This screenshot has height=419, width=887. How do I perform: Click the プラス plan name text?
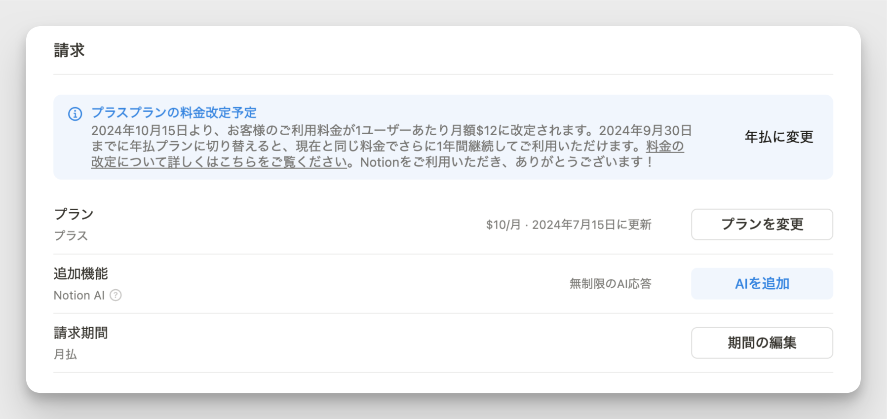coord(71,236)
